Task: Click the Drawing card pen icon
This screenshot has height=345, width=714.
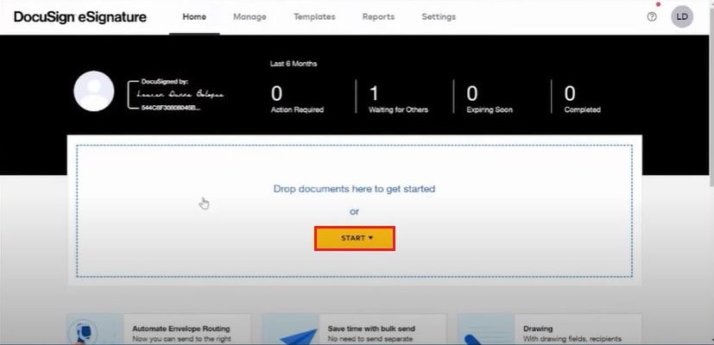Action: click(474, 339)
